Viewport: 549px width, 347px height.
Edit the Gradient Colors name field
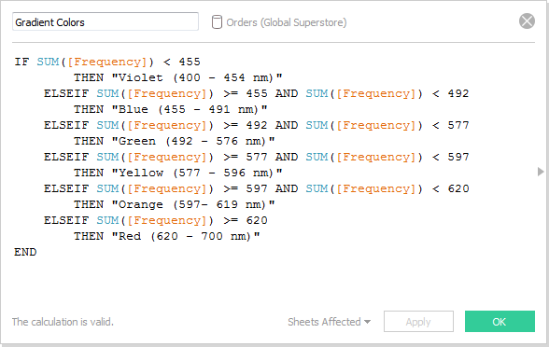point(106,21)
